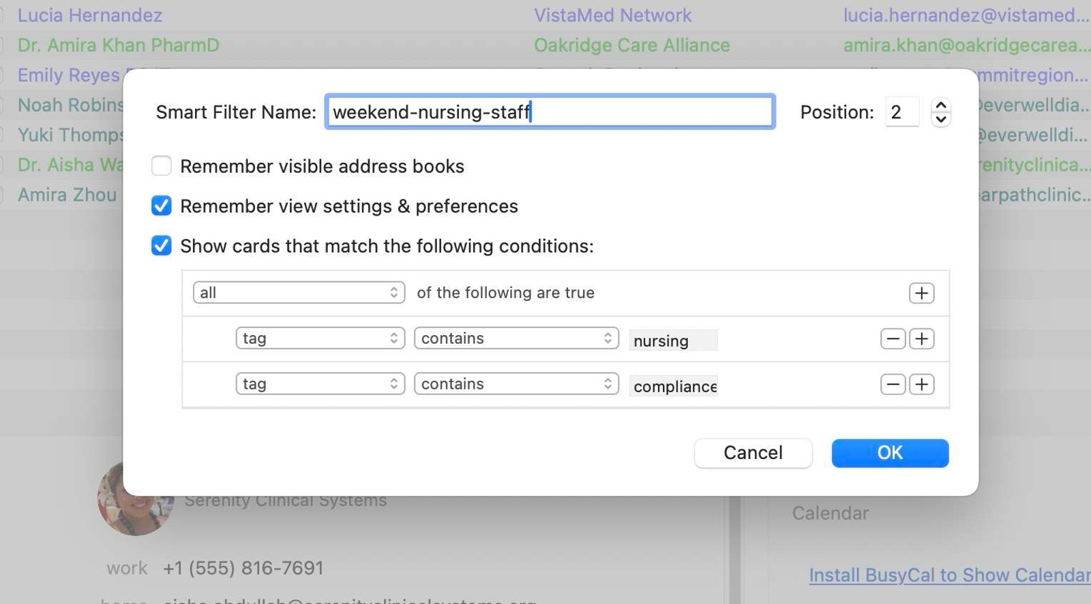This screenshot has width=1091, height=604.
Task: Remove the compliance condition with minus button
Action: point(893,384)
